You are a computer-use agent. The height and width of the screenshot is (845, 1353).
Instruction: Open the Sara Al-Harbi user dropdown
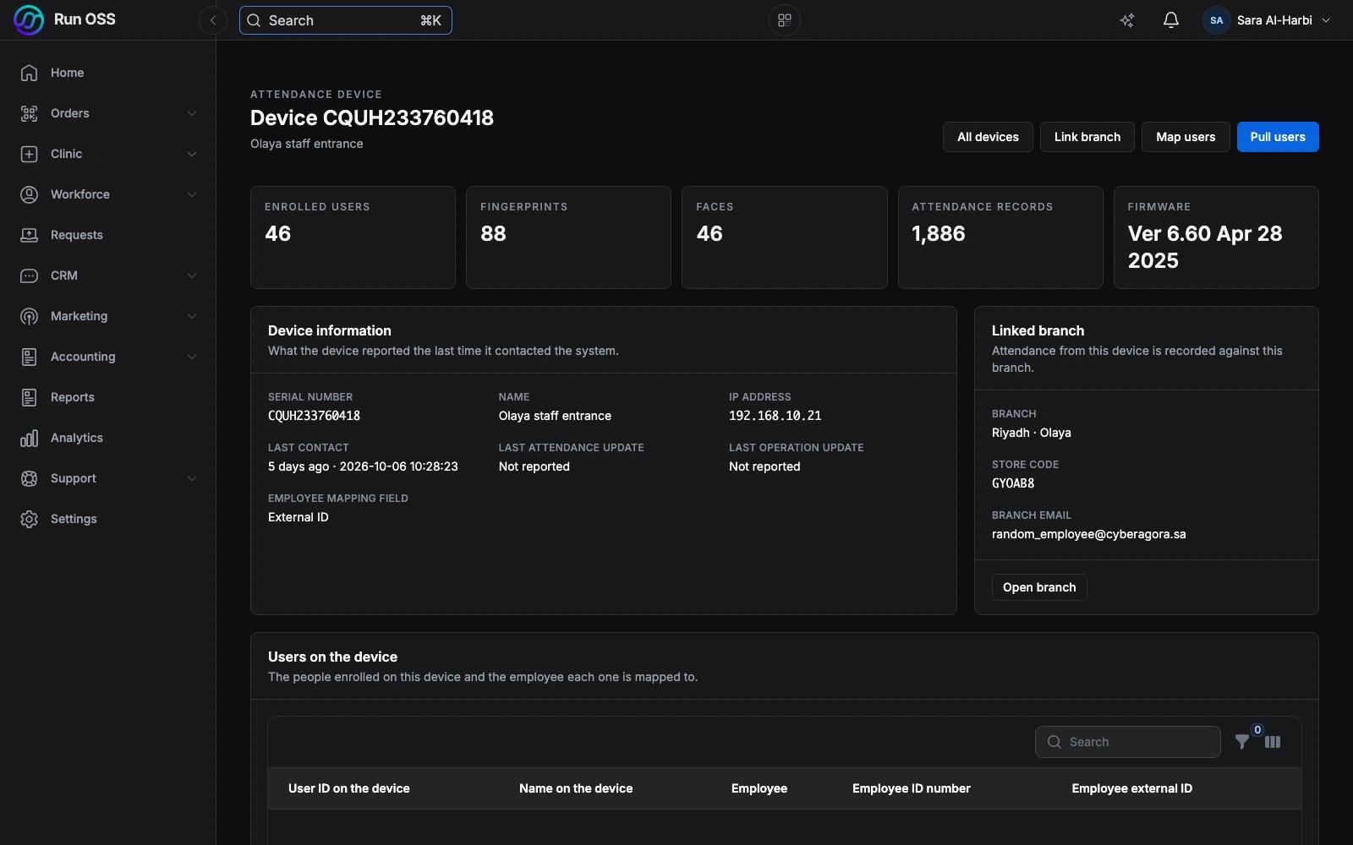[1268, 20]
